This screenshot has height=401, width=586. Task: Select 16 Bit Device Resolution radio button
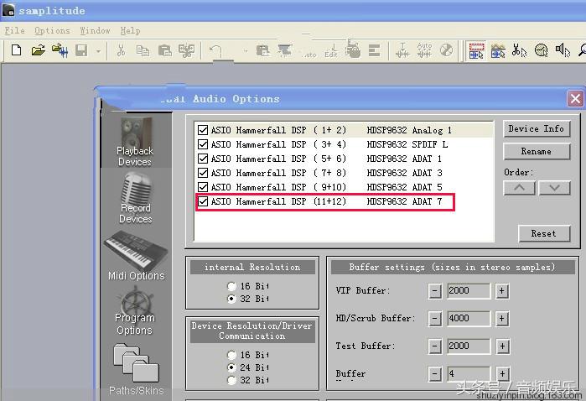pos(231,355)
